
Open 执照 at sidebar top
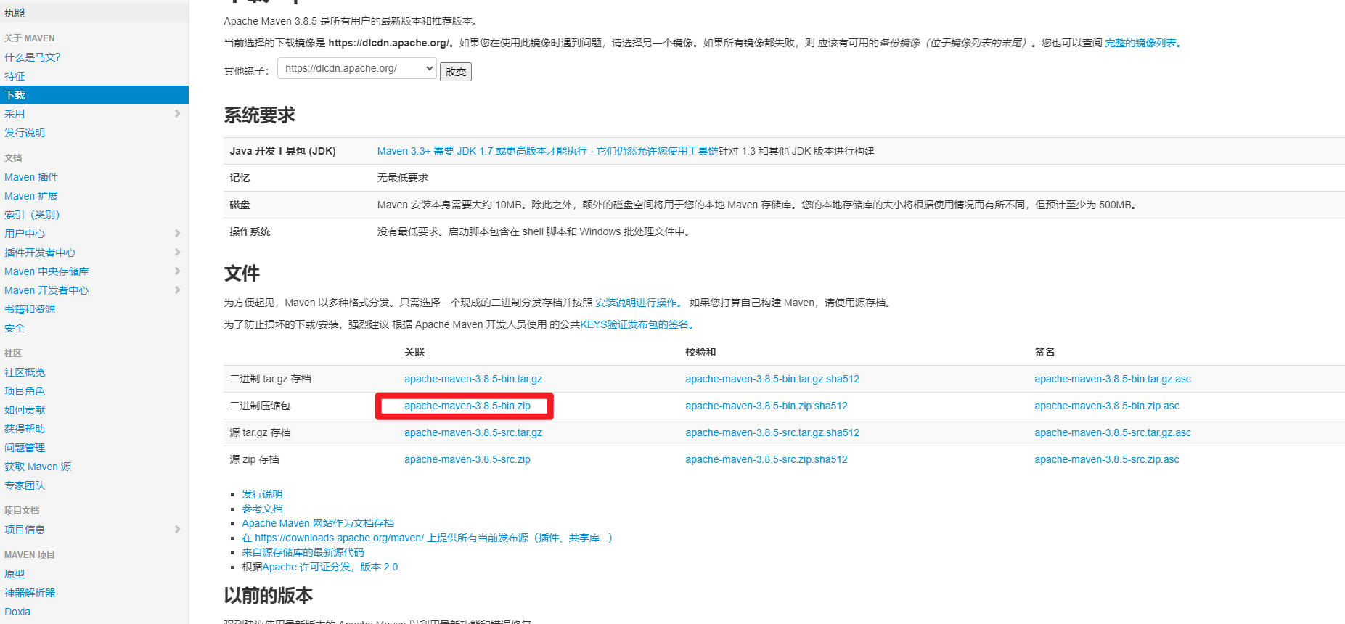click(x=15, y=13)
